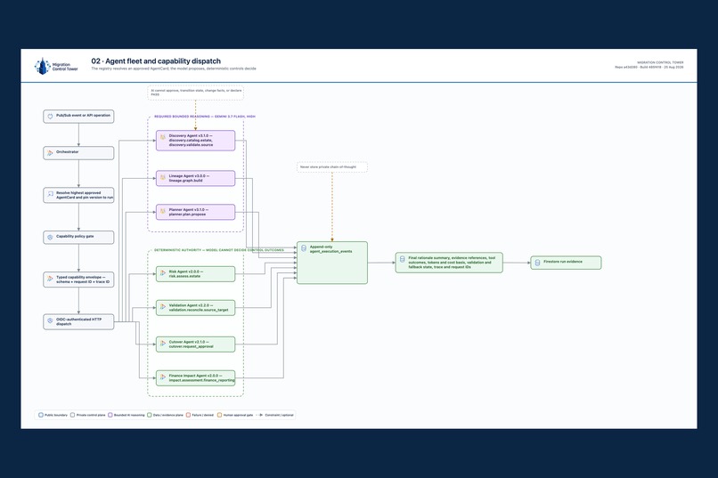
Task: Click the Pub/Sub event node icon
Action: pyautogui.click(x=51, y=117)
